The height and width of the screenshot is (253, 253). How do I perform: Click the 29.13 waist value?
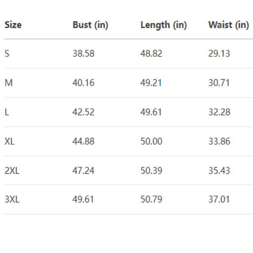(219, 54)
